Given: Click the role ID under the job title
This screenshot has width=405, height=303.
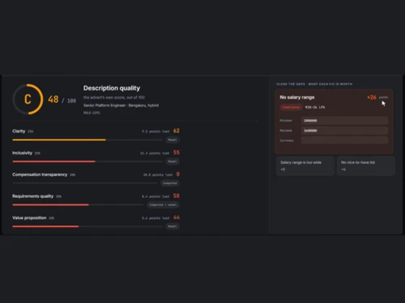Looking at the screenshot, I should tap(92, 113).
